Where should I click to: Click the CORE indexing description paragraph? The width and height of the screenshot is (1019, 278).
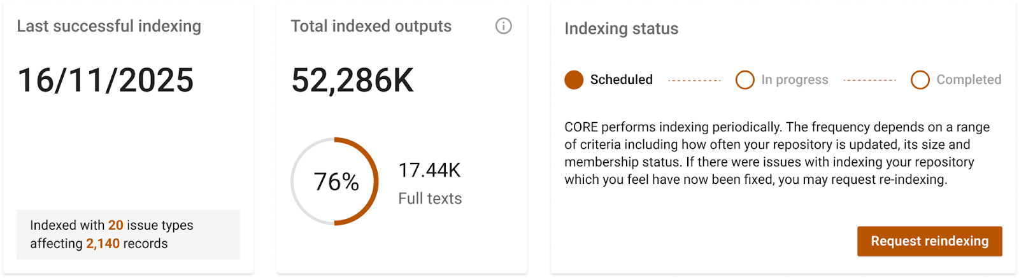[776, 153]
